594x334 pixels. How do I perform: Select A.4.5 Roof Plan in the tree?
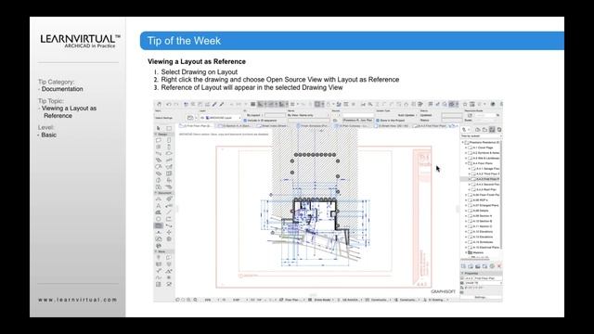pos(483,189)
